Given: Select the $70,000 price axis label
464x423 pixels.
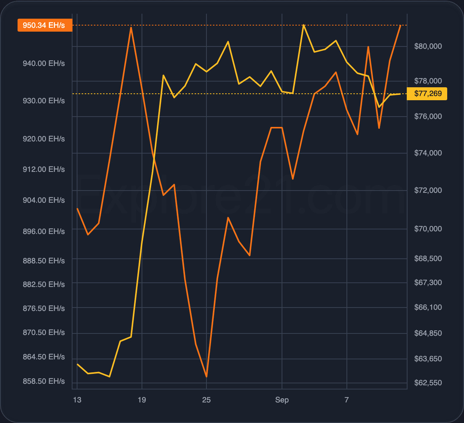Looking at the screenshot, I should click(428, 229).
